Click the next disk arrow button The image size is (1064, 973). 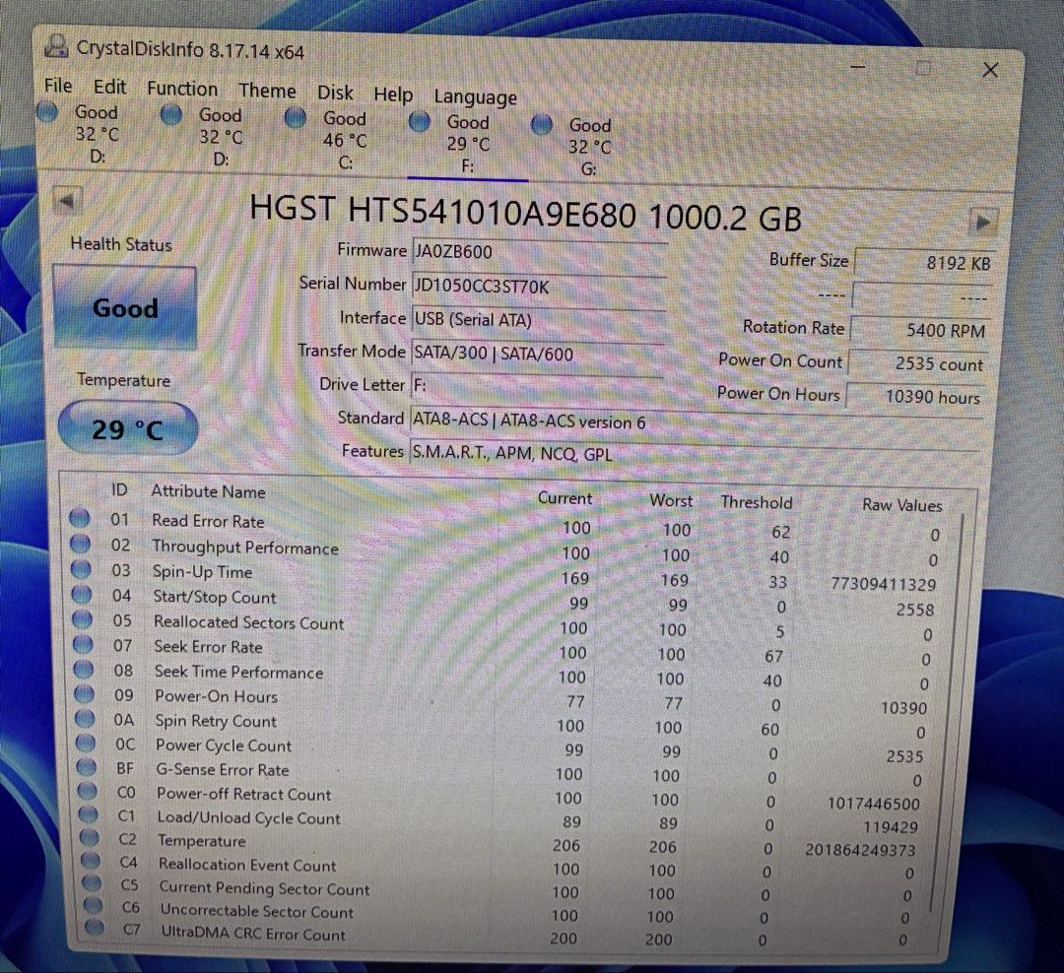point(982,222)
